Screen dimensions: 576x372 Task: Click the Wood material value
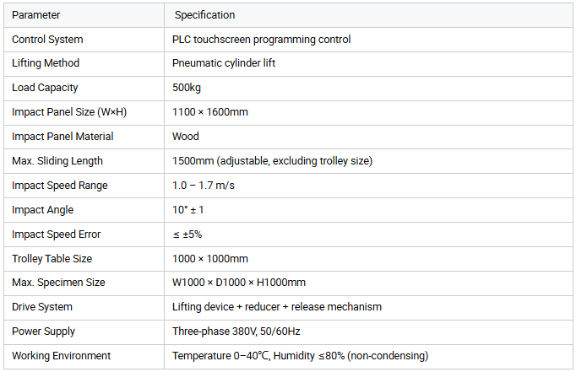point(186,137)
